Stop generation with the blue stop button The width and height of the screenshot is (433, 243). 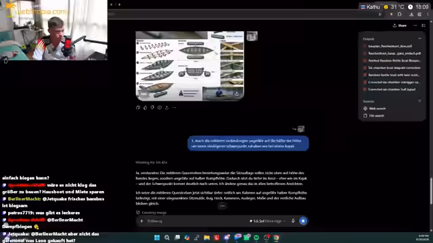pyautogui.click(x=303, y=221)
